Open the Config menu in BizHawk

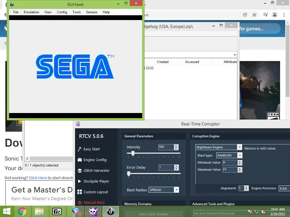(x=62, y=12)
